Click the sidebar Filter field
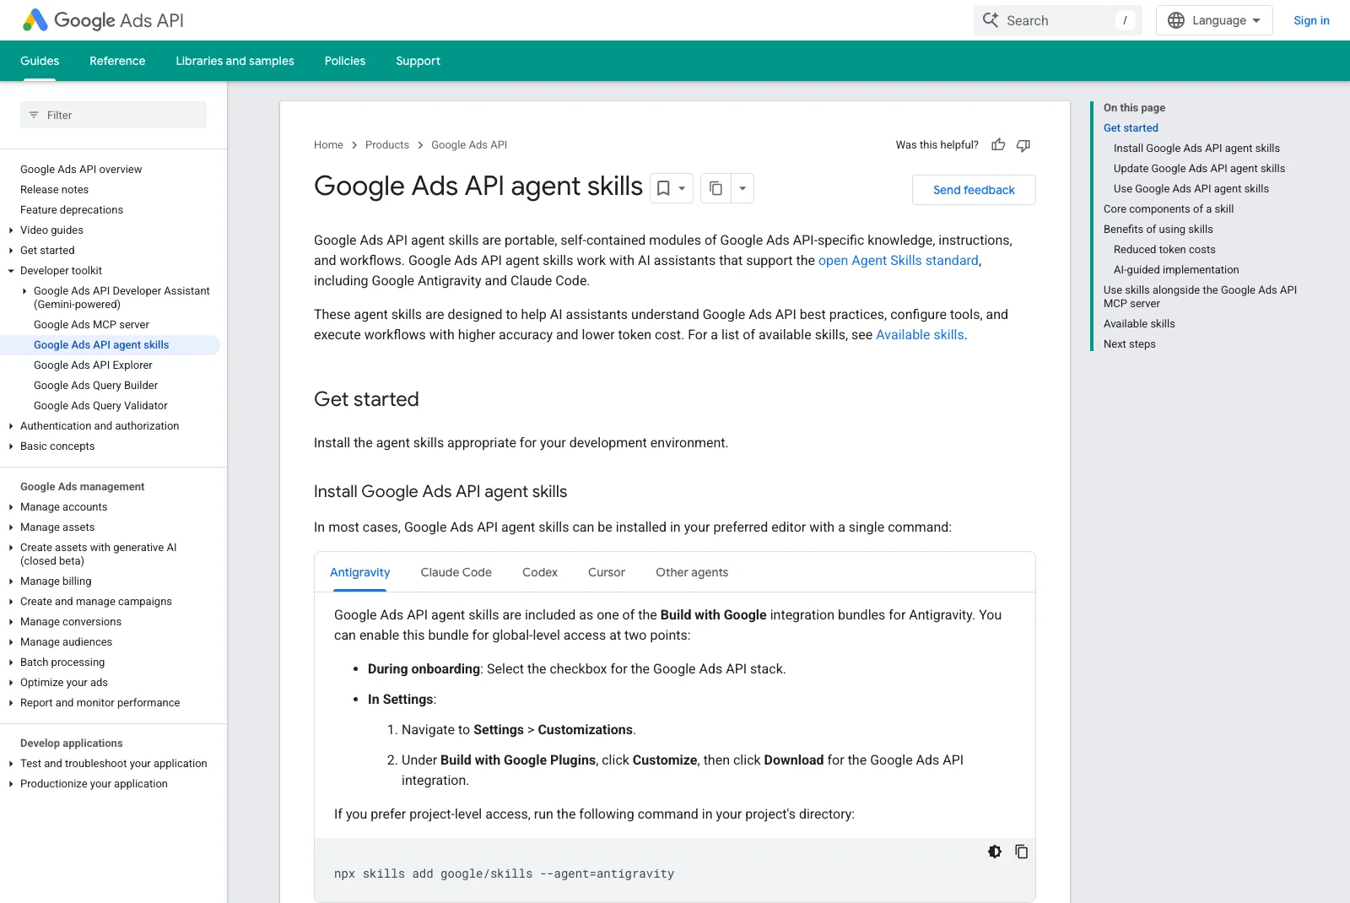Viewport: 1350px width, 903px height. 113,115
